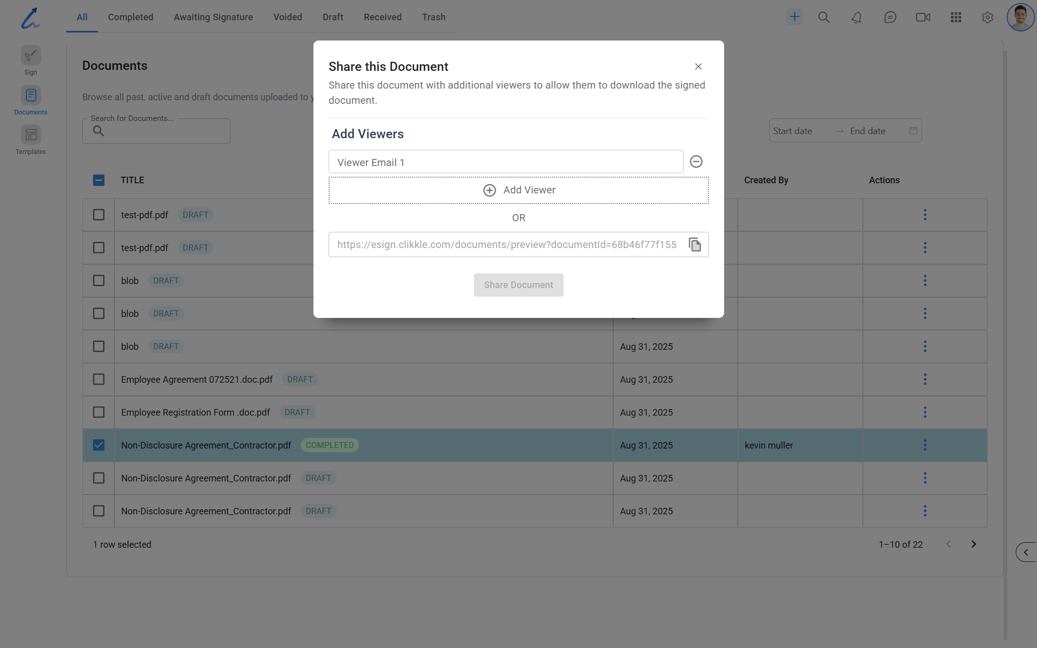Image resolution: width=1037 pixels, height=648 pixels.
Task: Click the Viewer Email 1 field
Action: (505, 162)
